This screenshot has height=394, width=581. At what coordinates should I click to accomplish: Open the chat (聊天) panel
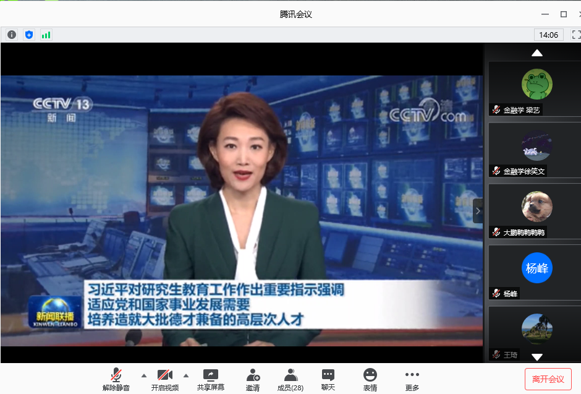[328, 379]
